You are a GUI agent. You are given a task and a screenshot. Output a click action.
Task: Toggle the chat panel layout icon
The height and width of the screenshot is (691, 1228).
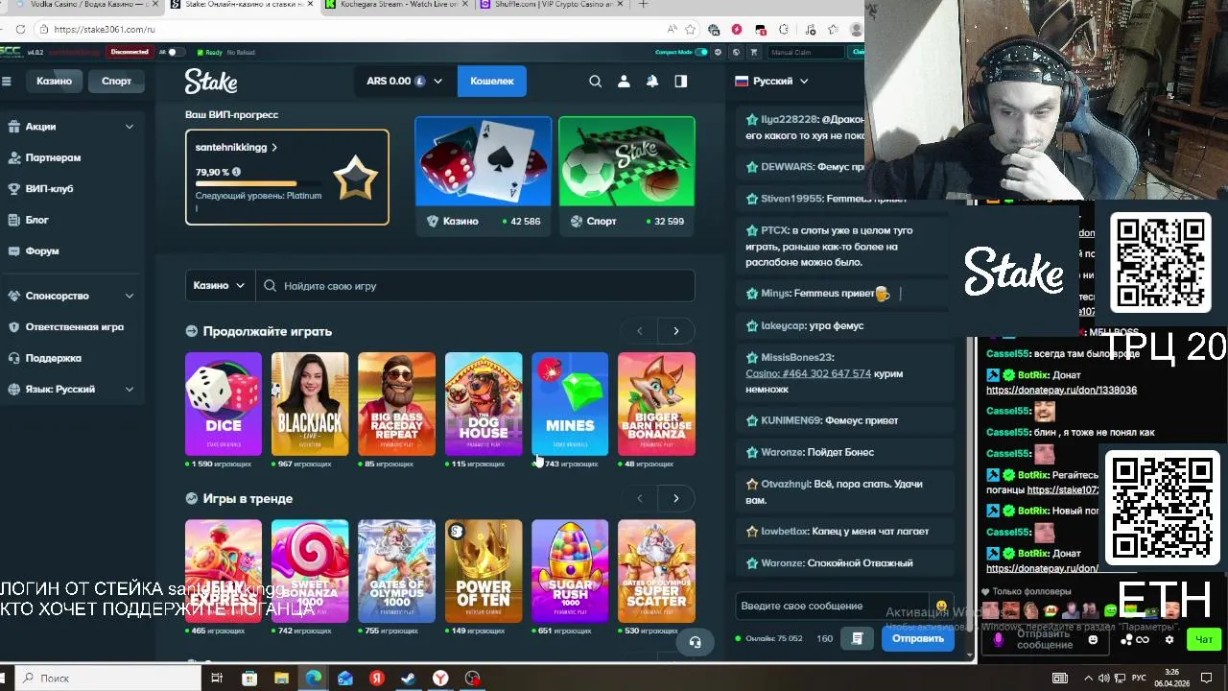click(x=681, y=82)
